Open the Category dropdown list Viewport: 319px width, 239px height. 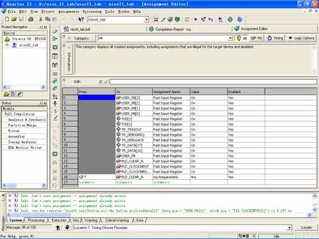pos(230,38)
